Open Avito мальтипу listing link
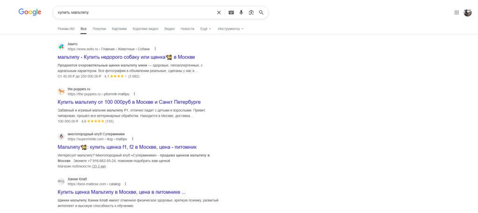 [126, 57]
